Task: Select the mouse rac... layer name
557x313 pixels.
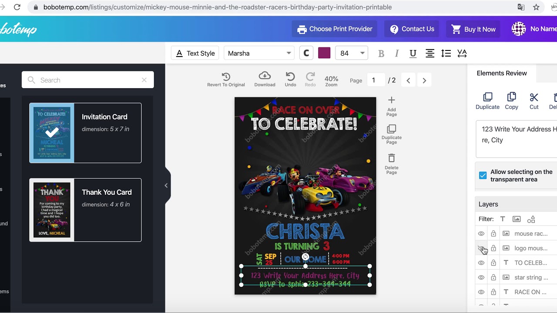Action: (x=531, y=233)
